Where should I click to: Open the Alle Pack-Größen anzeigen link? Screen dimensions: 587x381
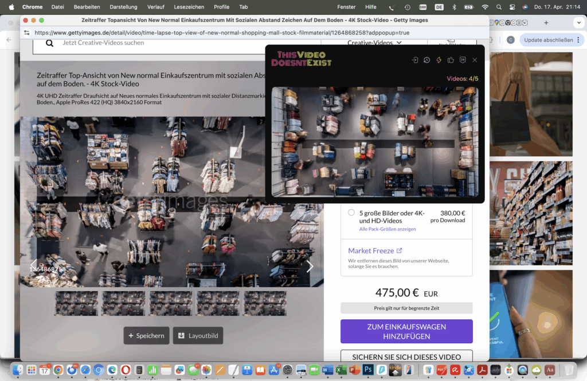(388, 229)
